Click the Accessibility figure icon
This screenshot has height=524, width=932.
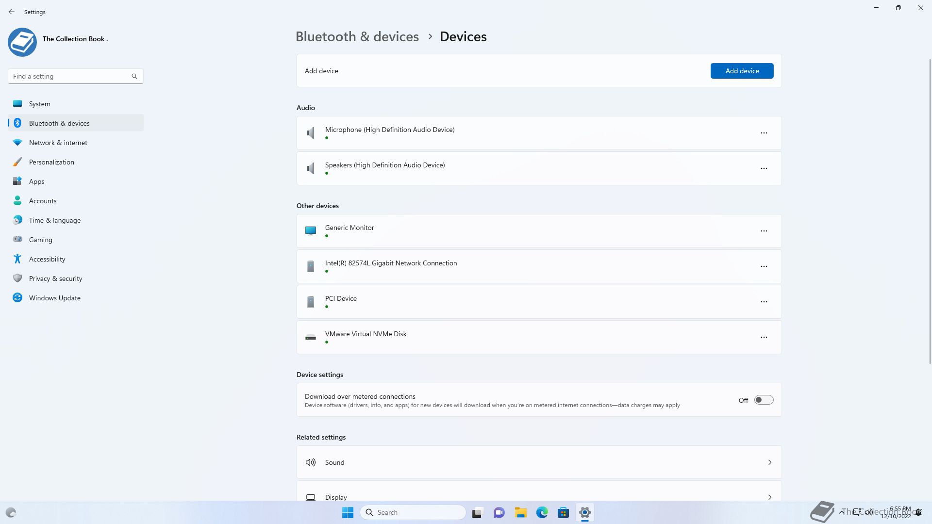tap(17, 259)
